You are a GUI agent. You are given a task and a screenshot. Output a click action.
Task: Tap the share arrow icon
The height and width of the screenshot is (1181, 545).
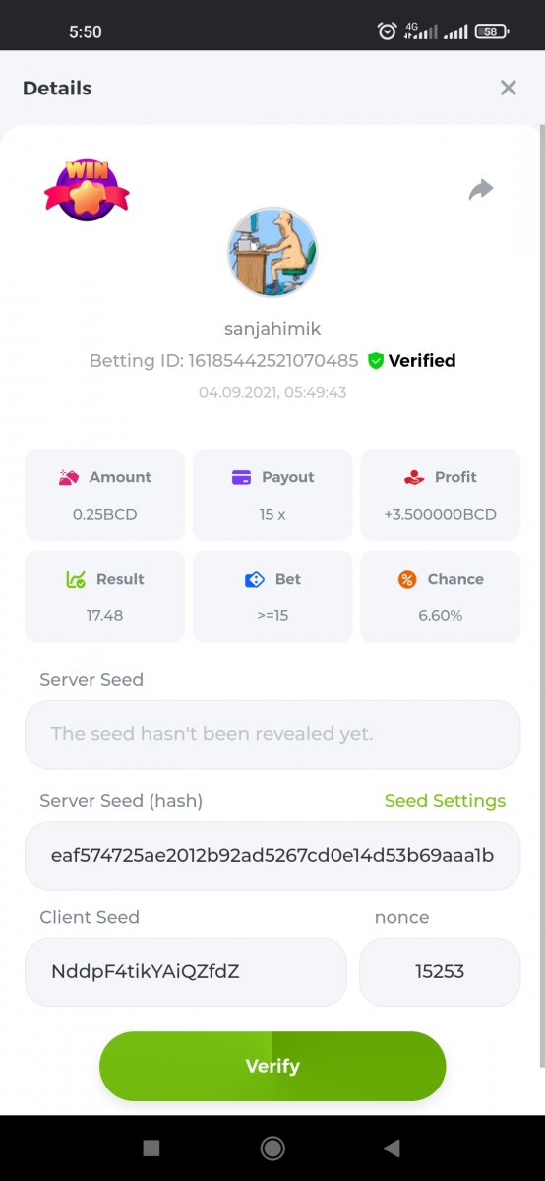point(481,189)
